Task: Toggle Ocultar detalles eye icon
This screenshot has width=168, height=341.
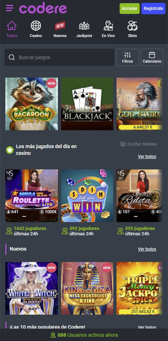Action: click(x=123, y=144)
